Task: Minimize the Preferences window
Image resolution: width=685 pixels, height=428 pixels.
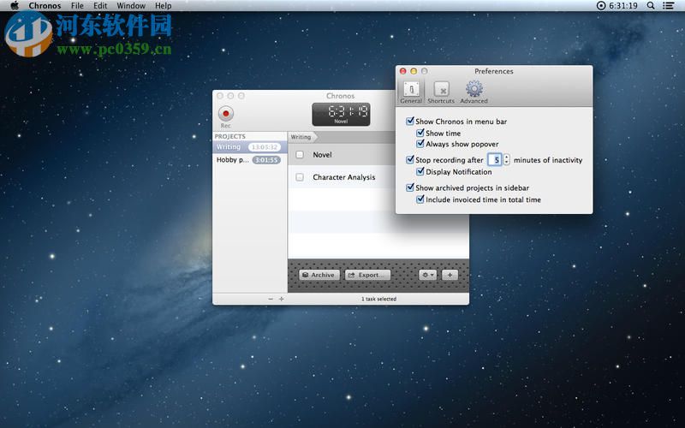Action: click(414, 71)
